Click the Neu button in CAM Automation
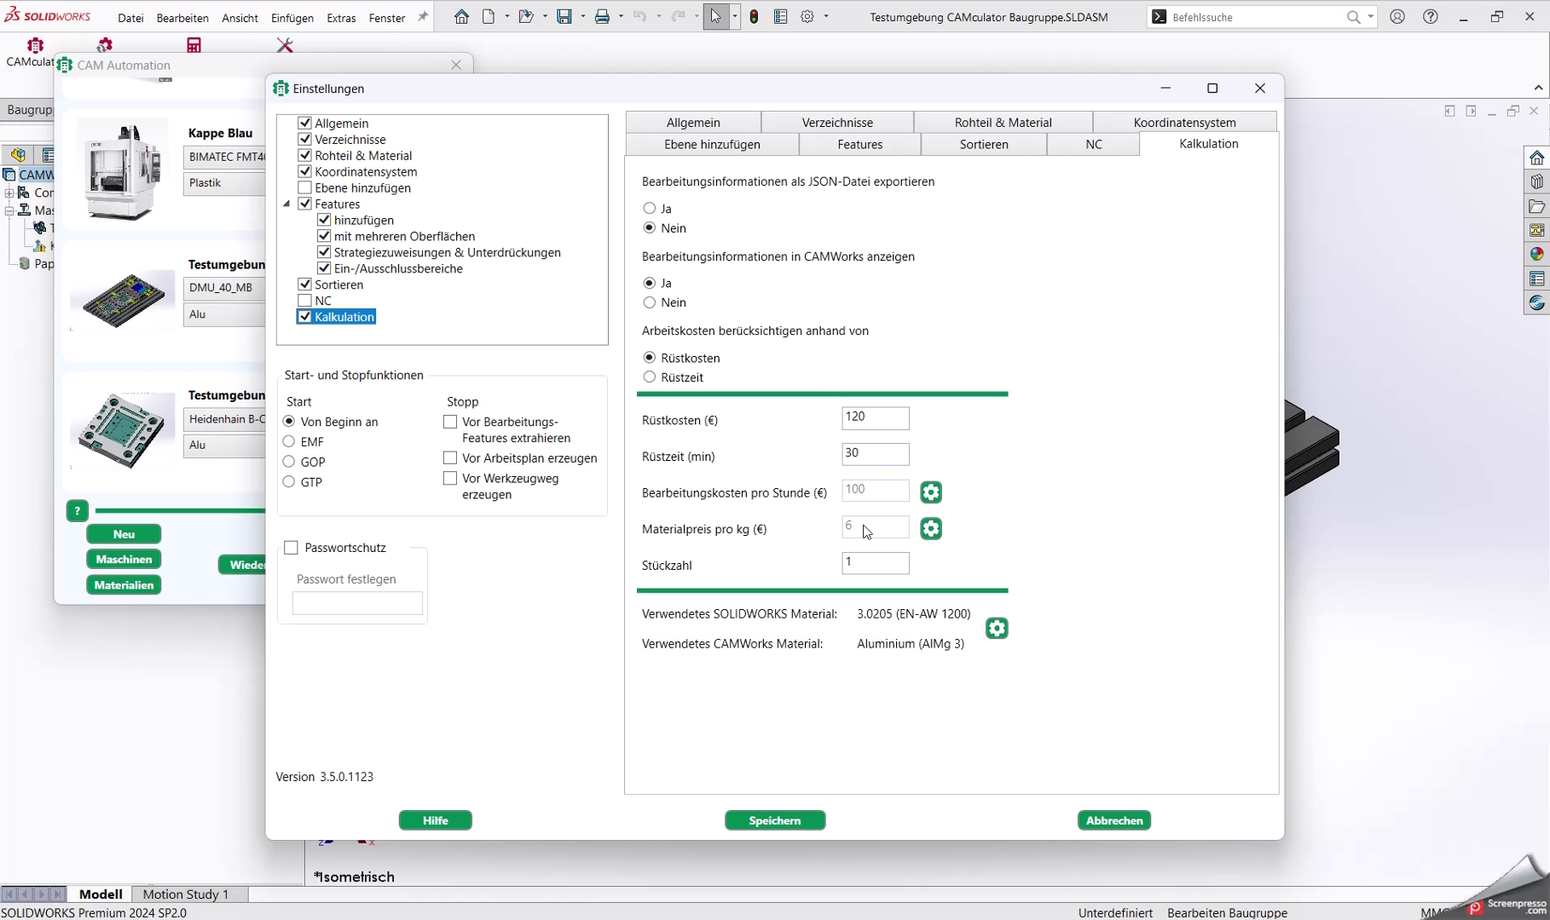Image resolution: width=1550 pixels, height=920 pixels. click(x=124, y=534)
